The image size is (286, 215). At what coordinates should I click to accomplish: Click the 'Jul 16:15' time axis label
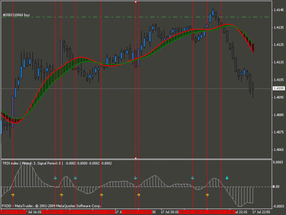coord(35,212)
